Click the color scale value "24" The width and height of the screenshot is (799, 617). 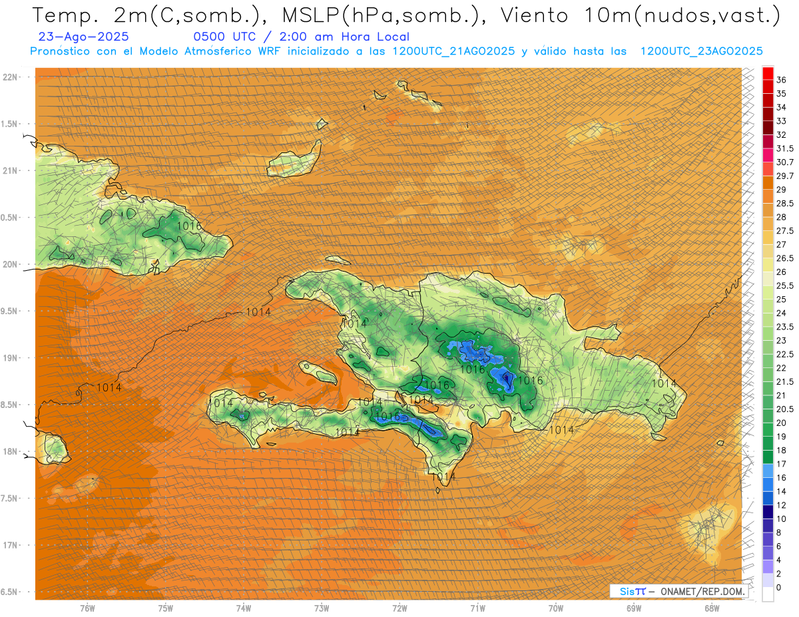pos(781,313)
